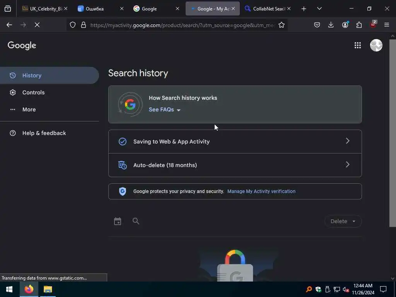This screenshot has height=297, width=396.
Task: Click the forward navigation arrow
Action: pos(23,25)
